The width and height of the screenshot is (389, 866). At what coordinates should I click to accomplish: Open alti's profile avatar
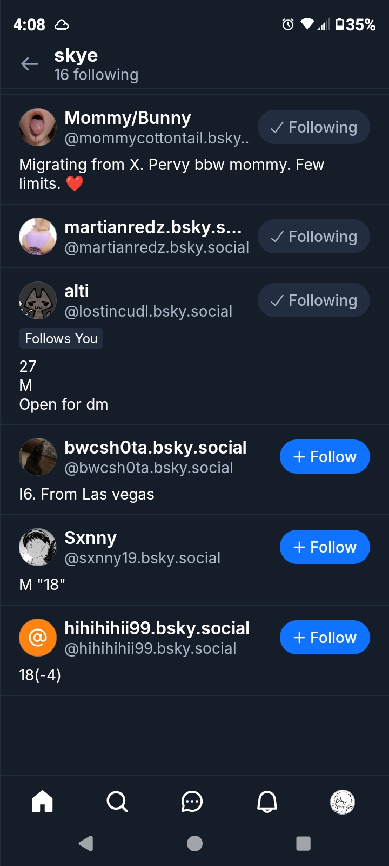[38, 300]
